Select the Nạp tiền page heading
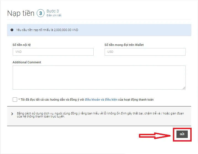The image size is (198, 154). click(x=21, y=13)
